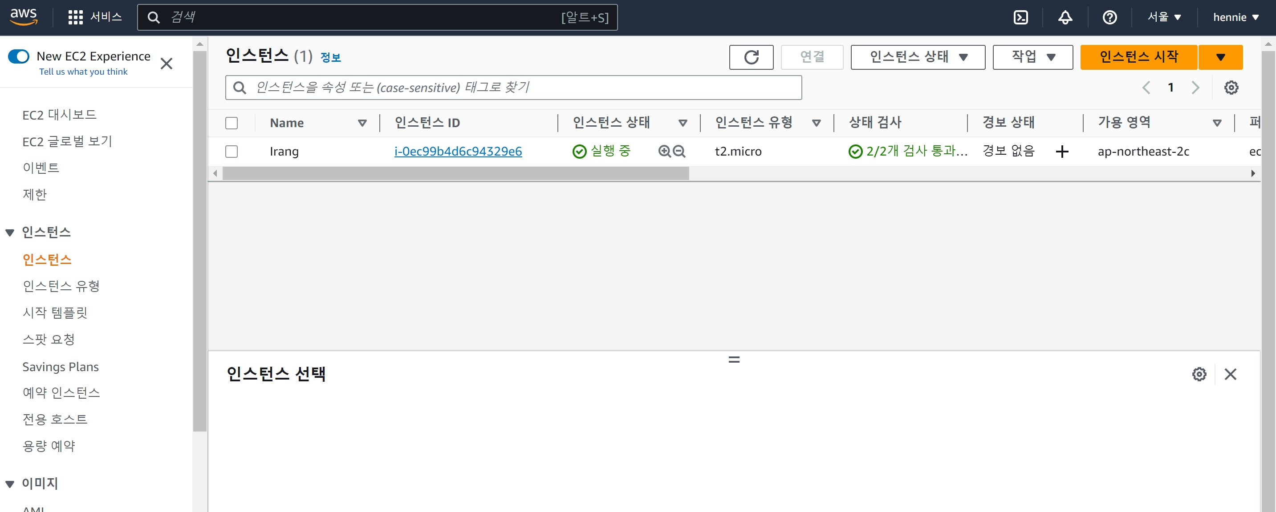Check the select-all instances checkbox
Screen dimensions: 1276x512
[x=232, y=123]
